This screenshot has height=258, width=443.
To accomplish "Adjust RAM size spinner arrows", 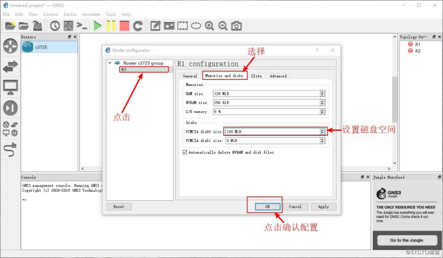I will point(322,93).
